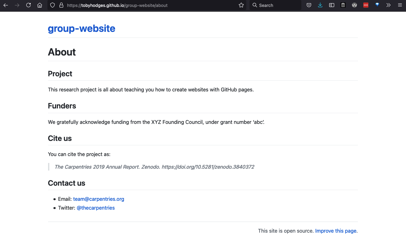Click the Project section heading
Image resolution: width=406 pixels, height=238 pixels.
point(60,74)
